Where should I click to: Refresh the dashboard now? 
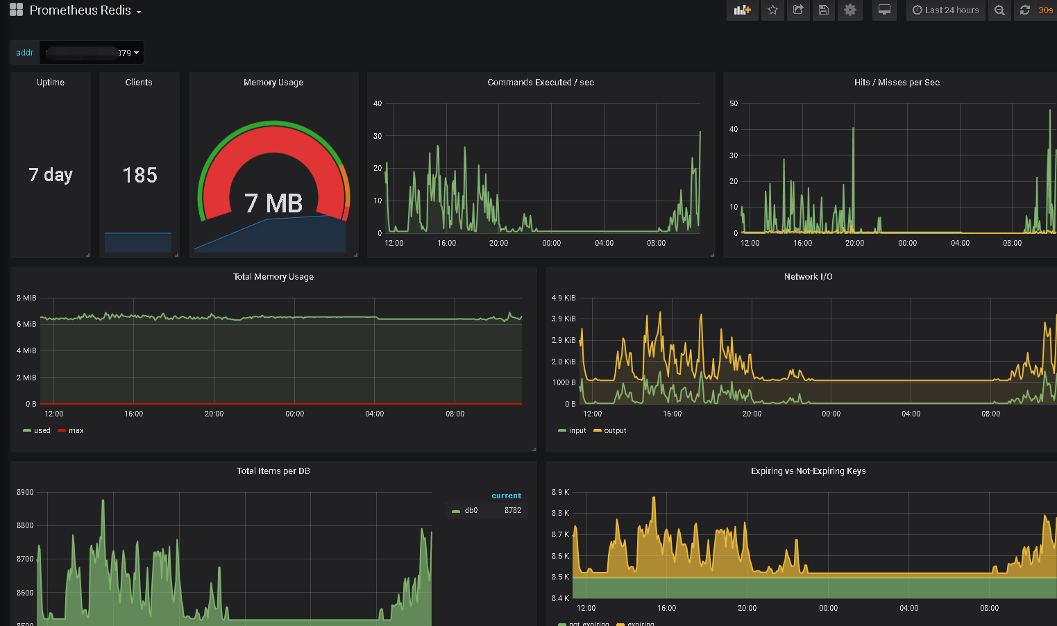tap(1024, 10)
